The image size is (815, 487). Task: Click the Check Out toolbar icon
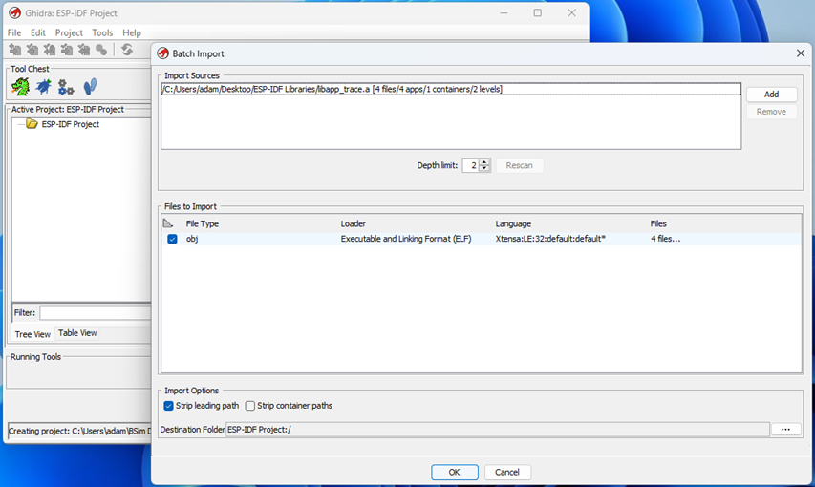(32, 50)
